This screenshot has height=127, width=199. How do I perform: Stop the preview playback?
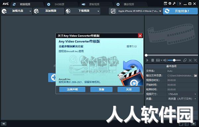pos(153,60)
